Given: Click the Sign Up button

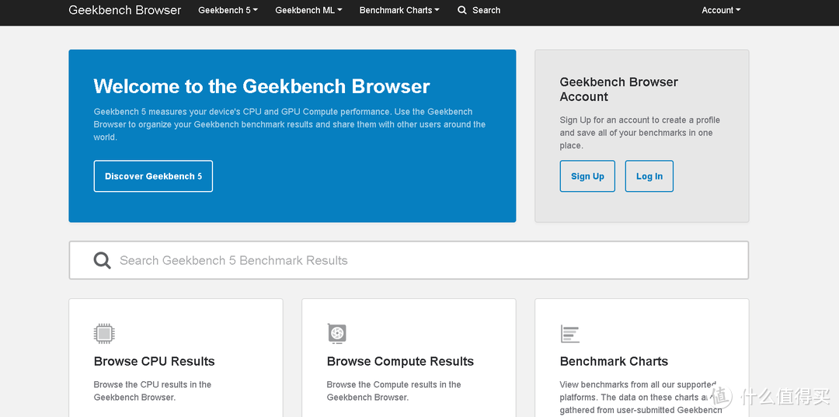Looking at the screenshot, I should coord(587,176).
